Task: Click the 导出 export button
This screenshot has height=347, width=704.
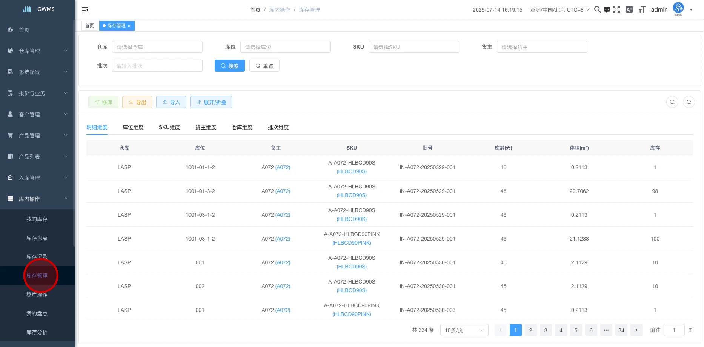Action: (x=137, y=102)
